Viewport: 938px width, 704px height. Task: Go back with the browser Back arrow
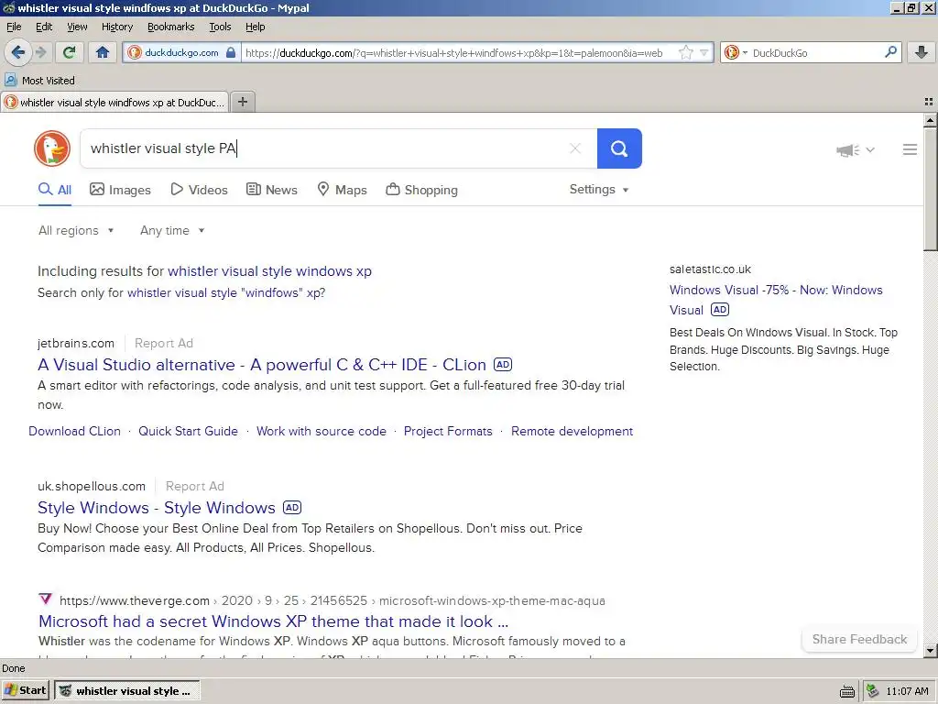tap(17, 52)
